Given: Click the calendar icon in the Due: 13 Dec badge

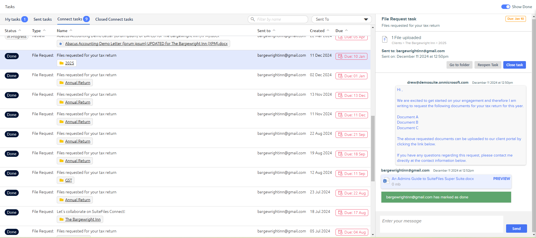Looking at the screenshot, I should pos(340,95).
